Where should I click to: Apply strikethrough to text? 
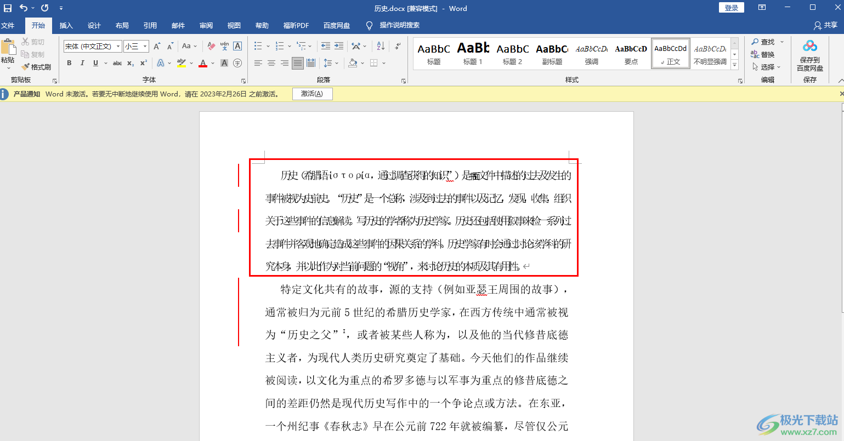[x=117, y=64]
